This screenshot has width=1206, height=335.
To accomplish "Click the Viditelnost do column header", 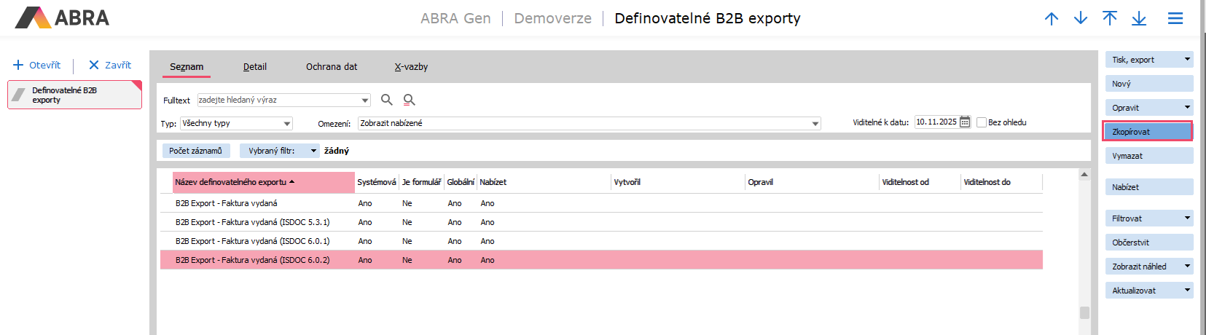I will (1002, 182).
